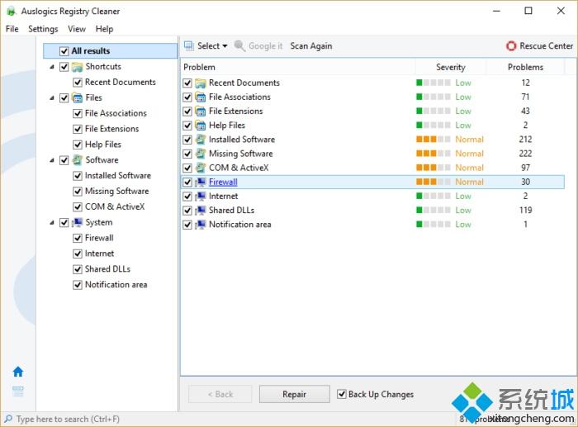Open the Firewall link in results

223,183
